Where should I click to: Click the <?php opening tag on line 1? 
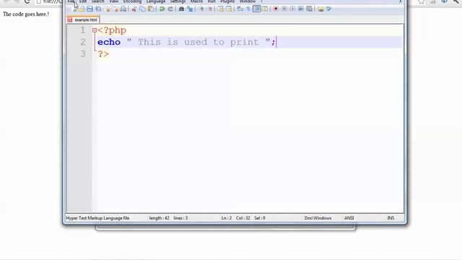(112, 30)
